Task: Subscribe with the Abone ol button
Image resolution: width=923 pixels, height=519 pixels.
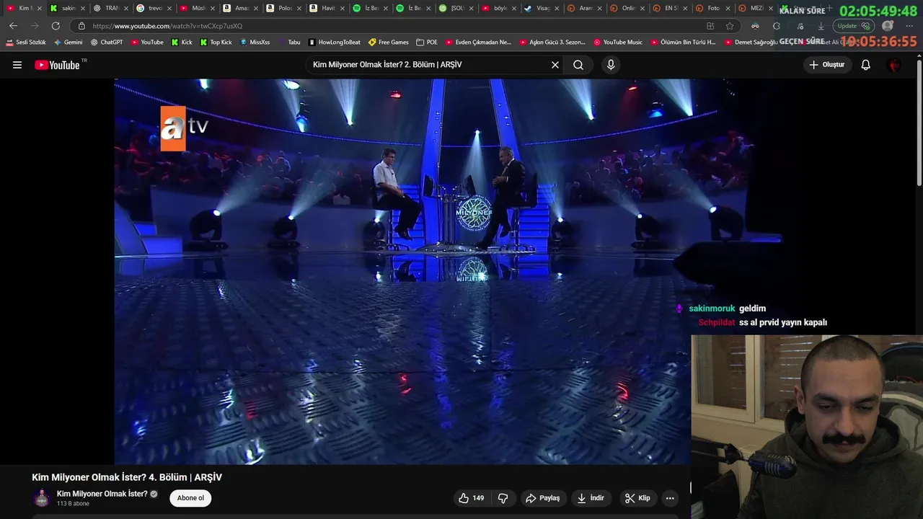Action: tap(190, 498)
